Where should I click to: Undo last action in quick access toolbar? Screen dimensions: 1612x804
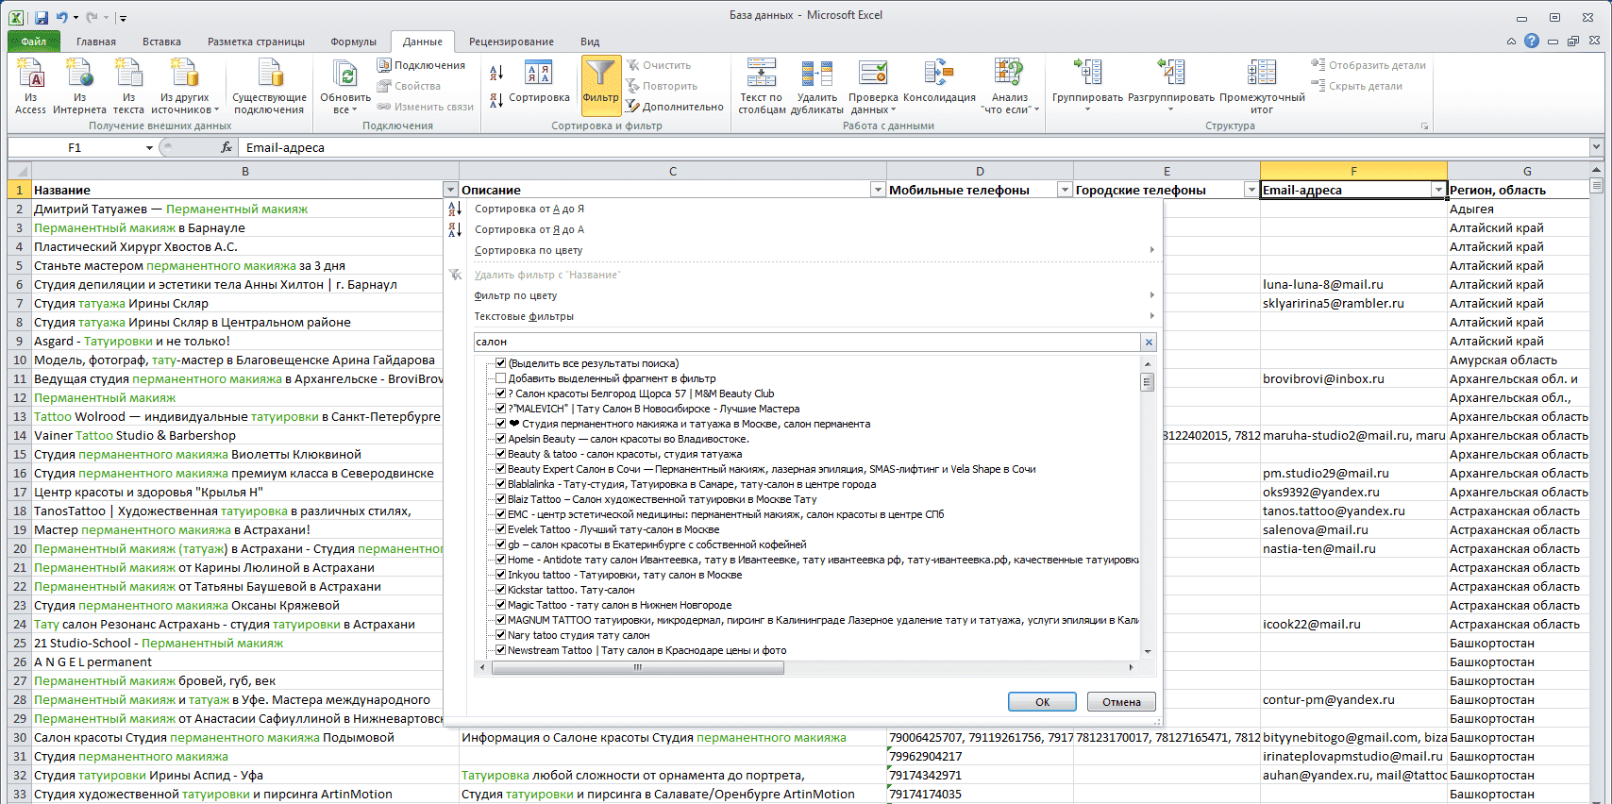coord(62,17)
